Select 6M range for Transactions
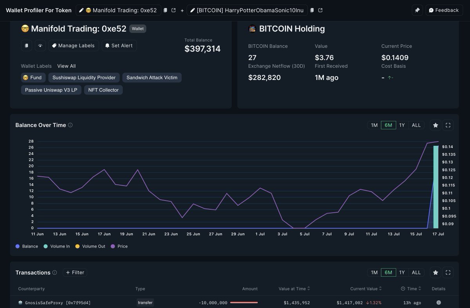Screen dimensions: 470x308 tap(388, 272)
